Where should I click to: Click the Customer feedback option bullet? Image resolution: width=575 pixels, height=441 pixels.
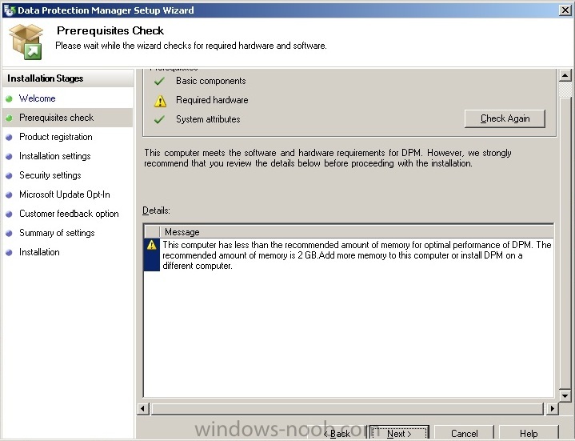coord(9,214)
